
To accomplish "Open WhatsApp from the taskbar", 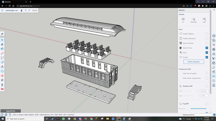I will (x=63, y=119).
